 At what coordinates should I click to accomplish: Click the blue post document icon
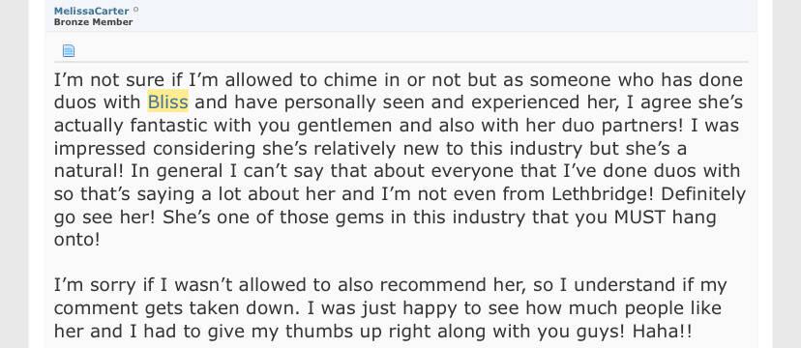tap(69, 50)
